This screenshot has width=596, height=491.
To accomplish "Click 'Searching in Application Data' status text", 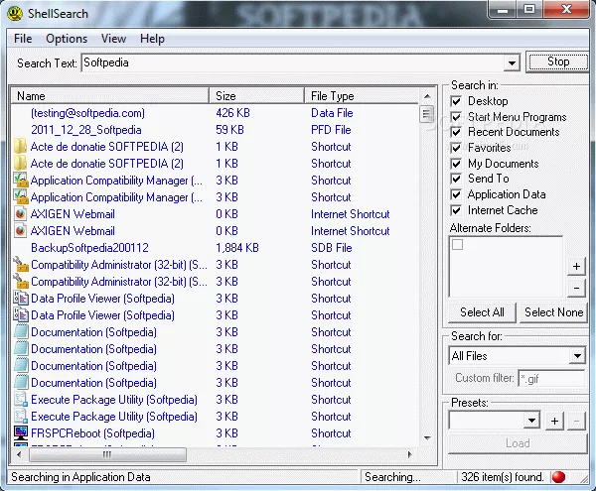I will tap(80, 477).
